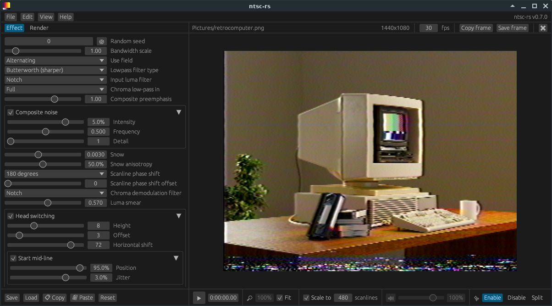This screenshot has height=306, width=552.
Task: Mute audio with the speaker icon
Action: pos(390,297)
